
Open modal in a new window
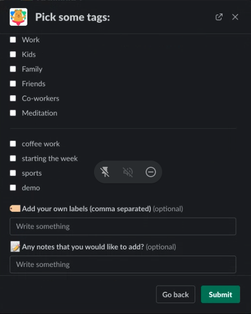coord(219,17)
